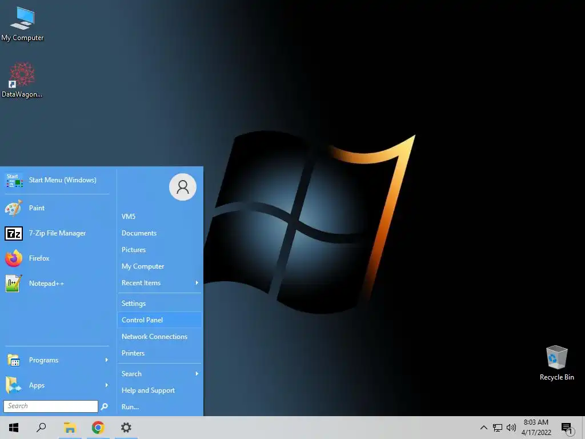The image size is (585, 439).
Task: Click the 'Notepad++' label
Action: [47, 284]
